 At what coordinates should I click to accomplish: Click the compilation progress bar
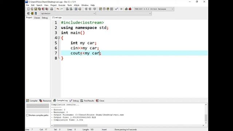[x=37, y=111]
